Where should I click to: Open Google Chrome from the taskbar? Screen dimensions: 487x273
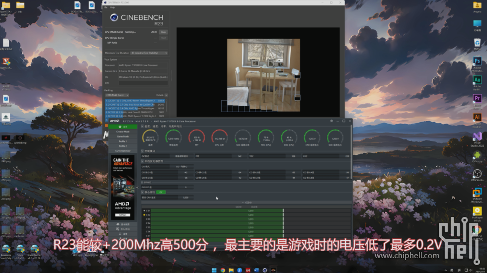[223, 270]
